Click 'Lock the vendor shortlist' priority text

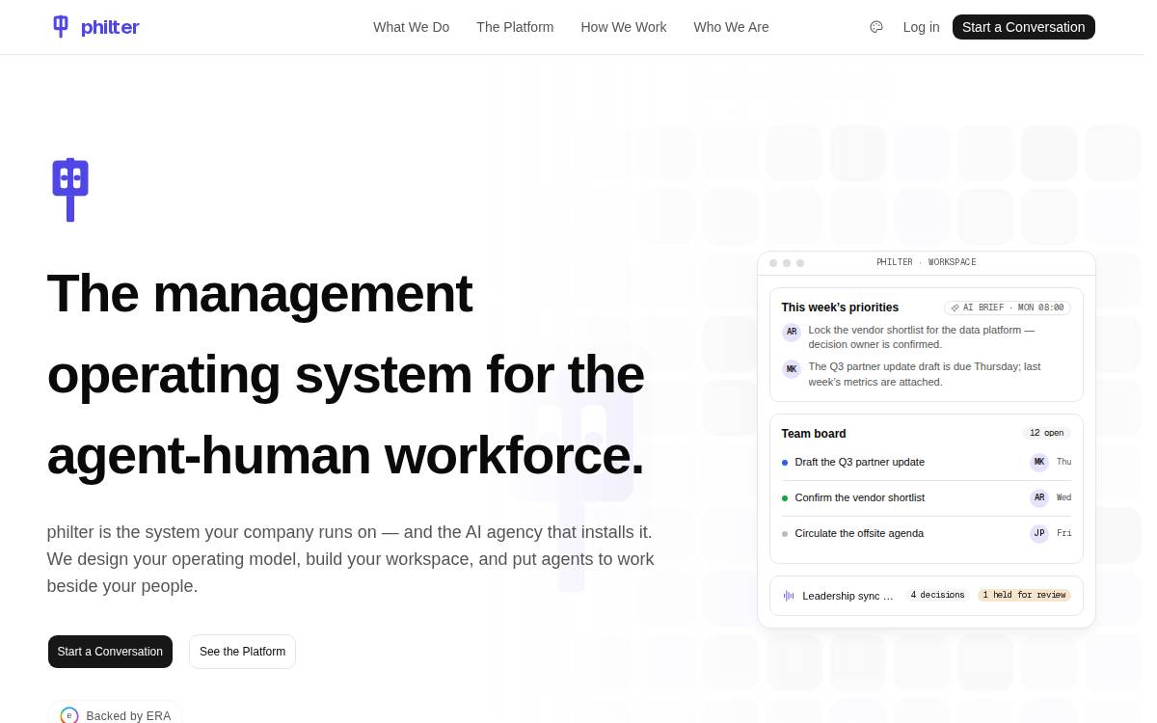pos(921,337)
